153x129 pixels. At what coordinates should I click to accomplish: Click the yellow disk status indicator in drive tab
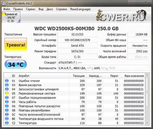3,14
